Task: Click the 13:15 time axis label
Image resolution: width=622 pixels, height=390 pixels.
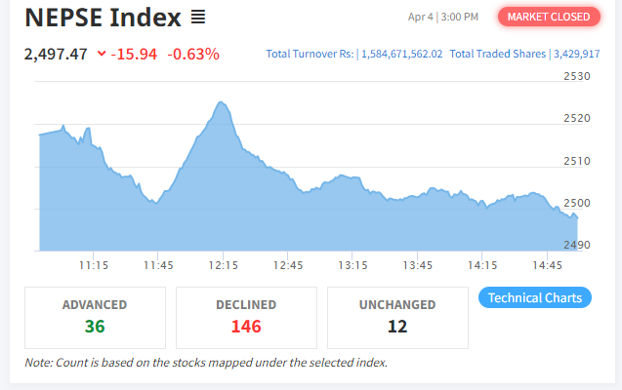Action: [x=352, y=265]
